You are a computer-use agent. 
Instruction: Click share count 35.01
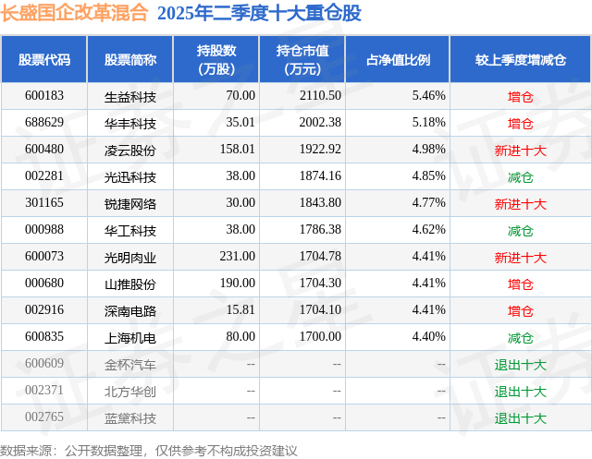coord(240,123)
